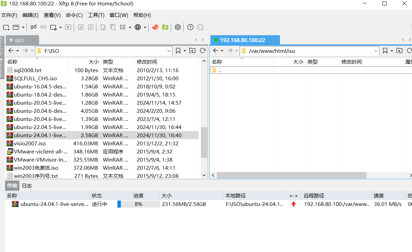Open the 编辑(E) menu

31,15
